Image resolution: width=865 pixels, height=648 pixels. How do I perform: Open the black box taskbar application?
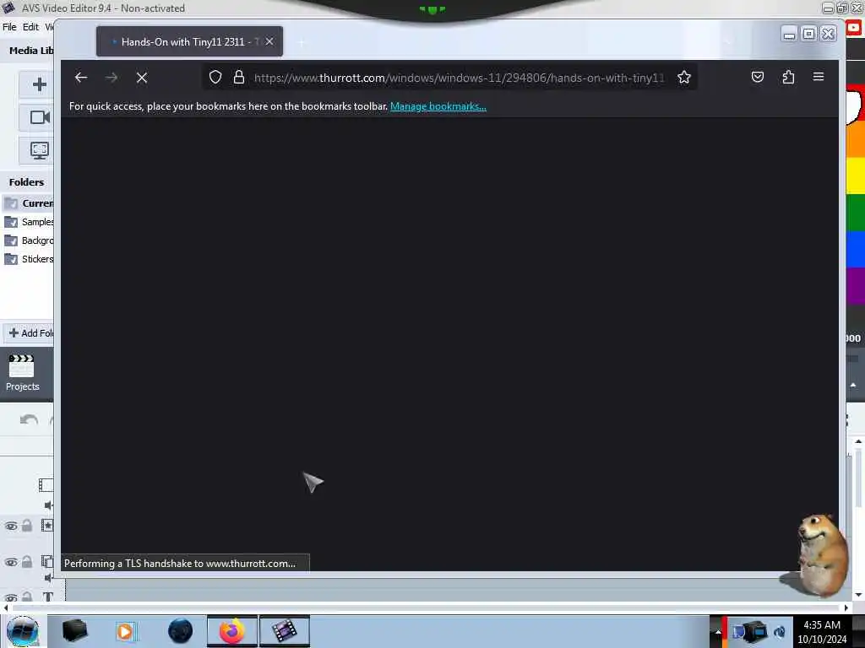pos(74,631)
